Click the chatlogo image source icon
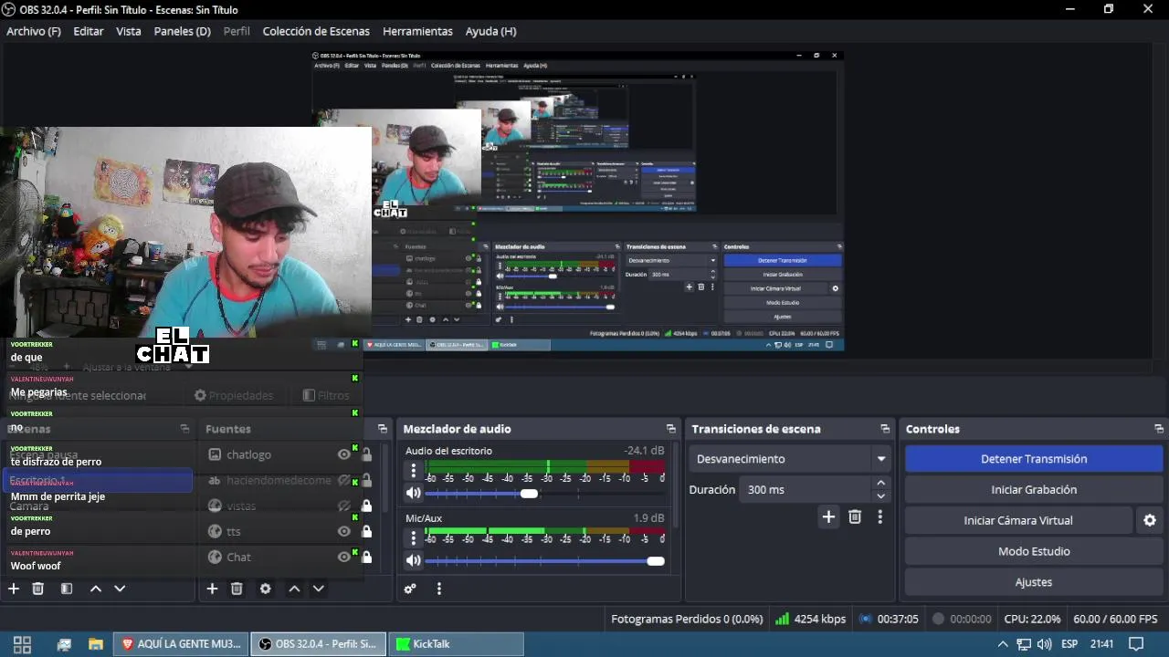The height and width of the screenshot is (657, 1169). click(x=215, y=454)
